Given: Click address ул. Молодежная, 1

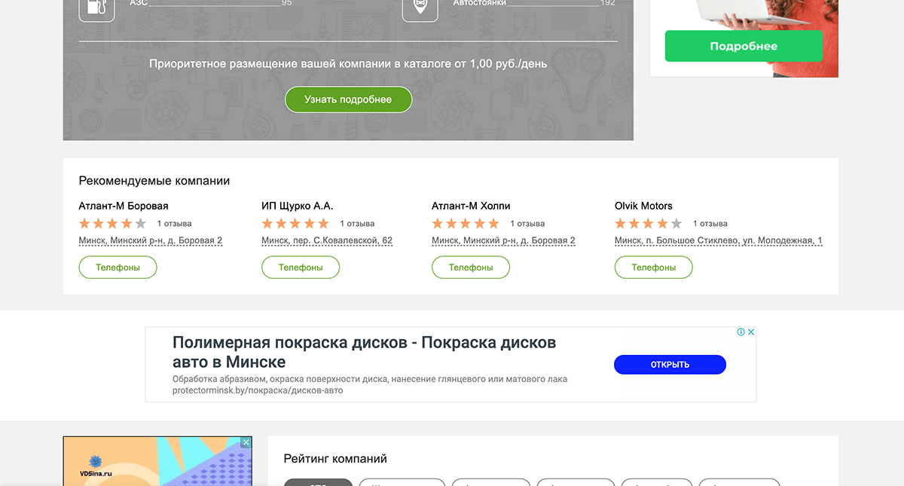Looking at the screenshot, I should [x=719, y=241].
